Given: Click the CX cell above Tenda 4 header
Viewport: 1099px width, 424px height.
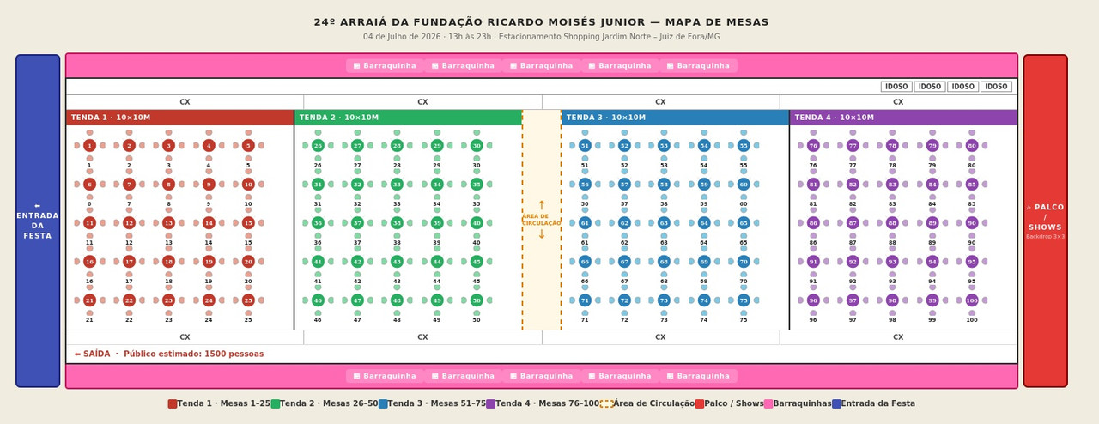Looking at the screenshot, I should pyautogui.click(x=898, y=102).
